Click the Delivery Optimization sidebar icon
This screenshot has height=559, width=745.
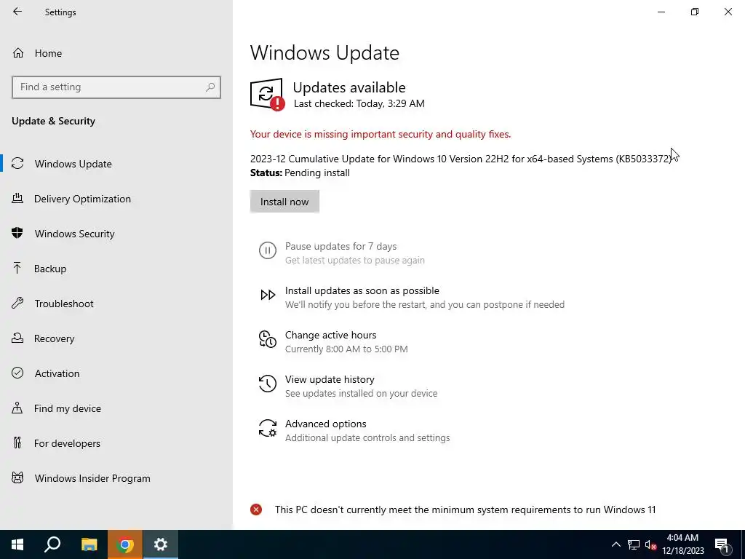(17, 198)
